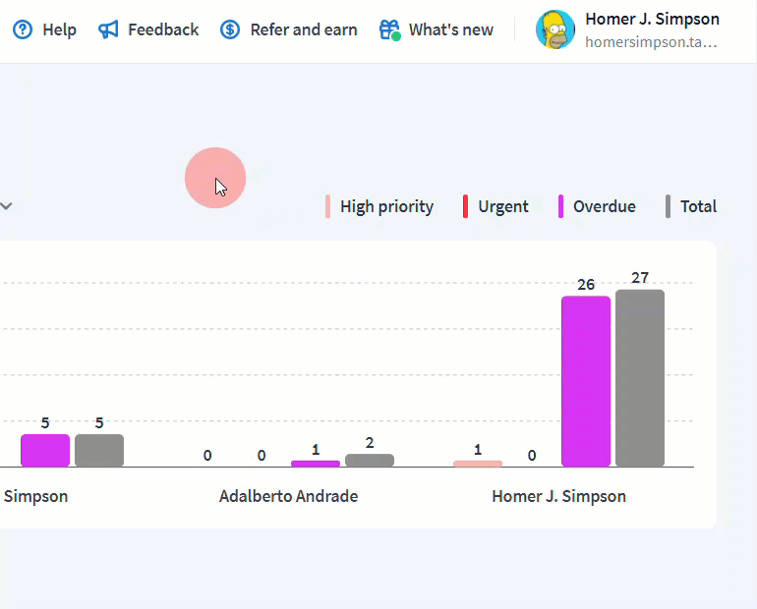
Task: Open Homer J. Simpson avatar picture
Action: point(555,29)
